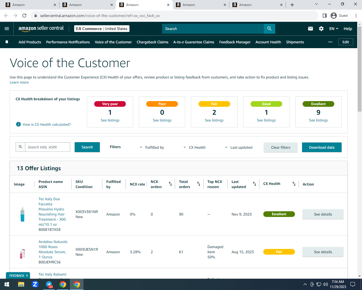362x290 pixels.
Task: Go to Add Products
Action: [30, 42]
